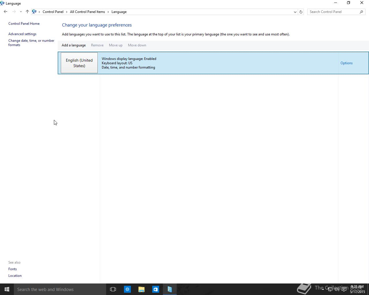369x295 pixels.
Task: Open Advanced settings link
Action: (x=22, y=34)
